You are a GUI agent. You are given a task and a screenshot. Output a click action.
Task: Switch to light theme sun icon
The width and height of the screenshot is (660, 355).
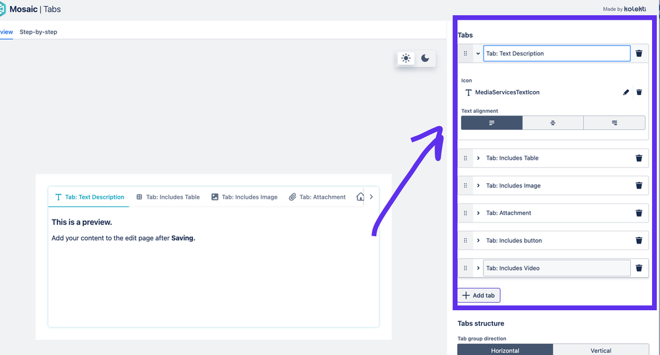pos(406,58)
